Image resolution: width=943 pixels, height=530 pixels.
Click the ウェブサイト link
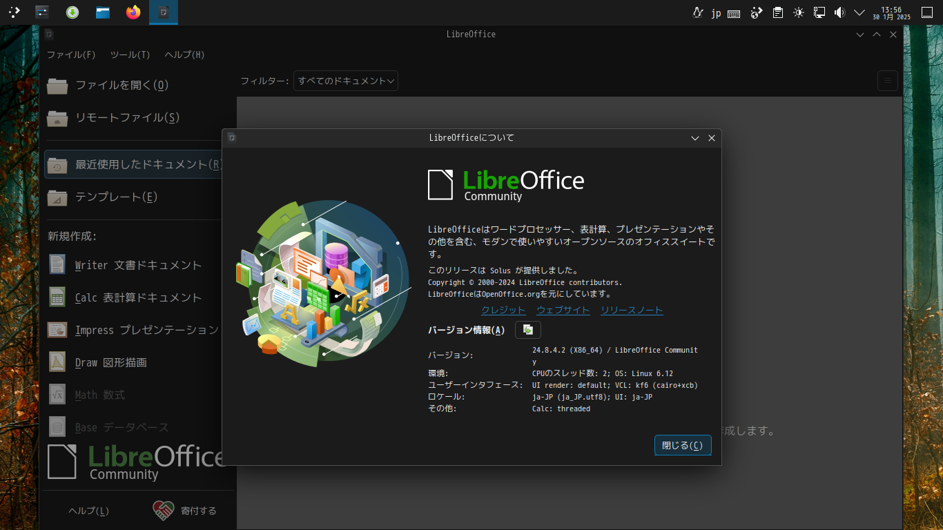(x=563, y=310)
